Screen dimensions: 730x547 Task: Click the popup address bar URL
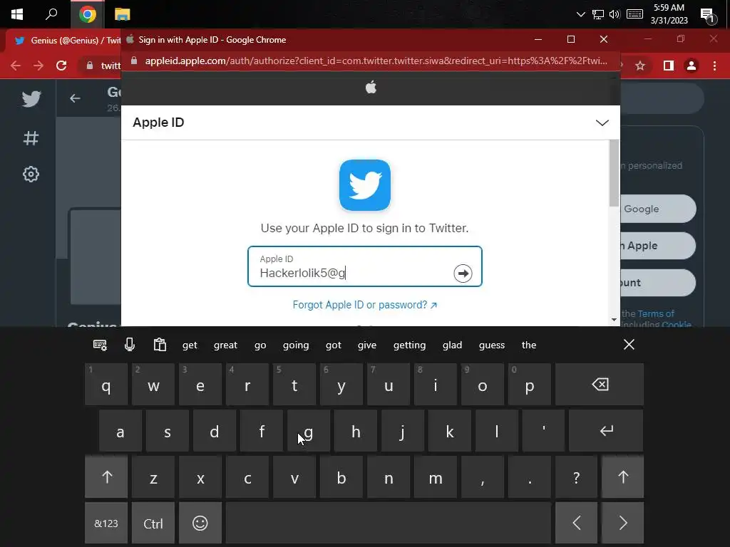click(376, 61)
